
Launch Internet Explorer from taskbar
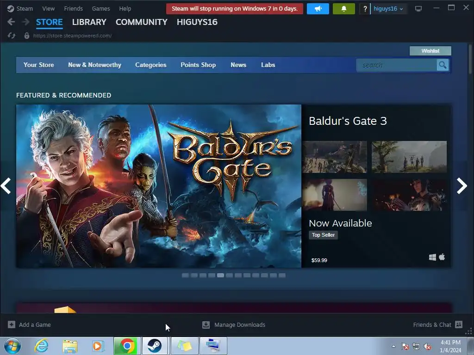click(41, 346)
